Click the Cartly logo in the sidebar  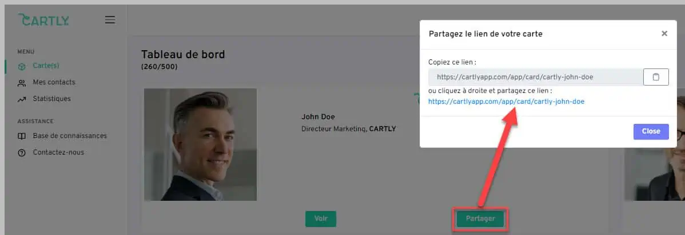[x=43, y=20]
